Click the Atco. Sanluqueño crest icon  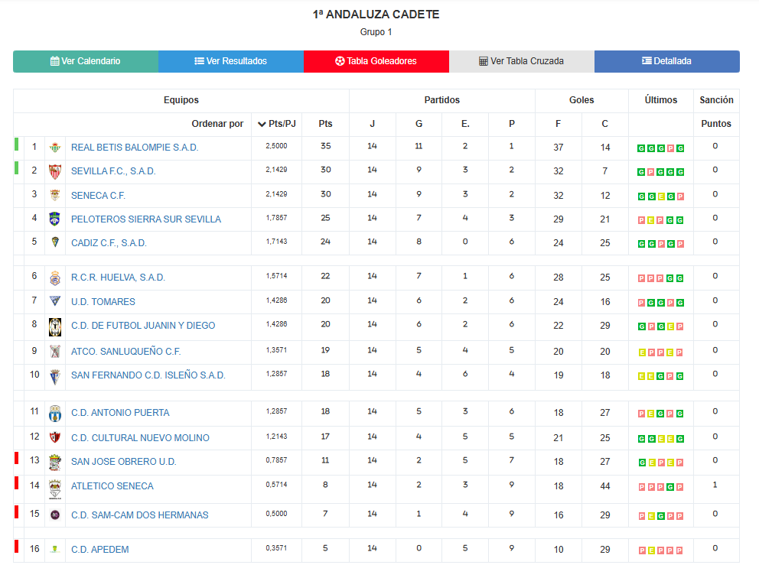[55, 352]
